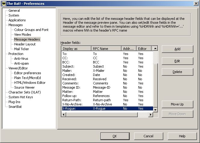Close the Preferences dialog with the X button
This screenshot has width=200, height=143.
point(196,3)
